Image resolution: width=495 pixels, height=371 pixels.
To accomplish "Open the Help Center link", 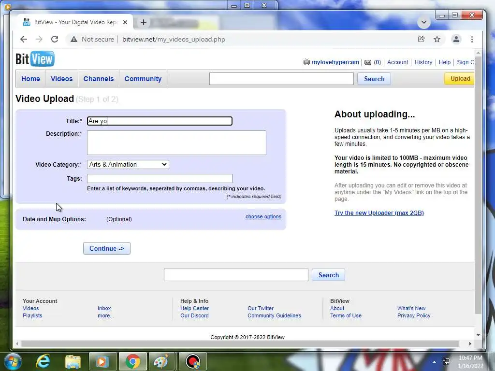I will tap(194, 308).
